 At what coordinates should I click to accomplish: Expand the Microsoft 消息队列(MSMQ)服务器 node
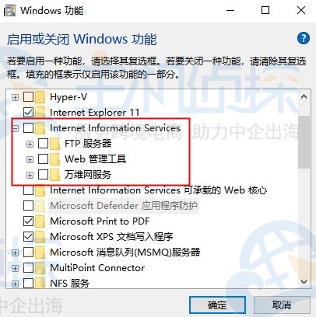15,253
